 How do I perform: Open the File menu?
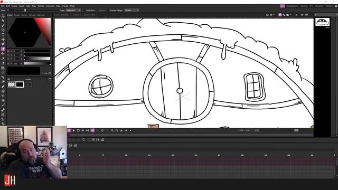(3, 6)
